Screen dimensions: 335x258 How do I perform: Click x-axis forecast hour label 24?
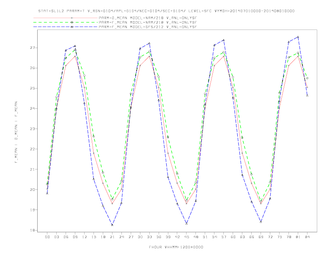(x=121, y=237)
